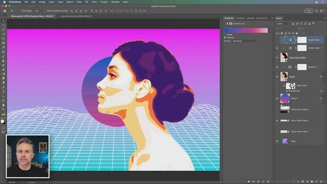Open the Image menu
The image size is (327, 184).
pyautogui.click(x=42, y=2)
